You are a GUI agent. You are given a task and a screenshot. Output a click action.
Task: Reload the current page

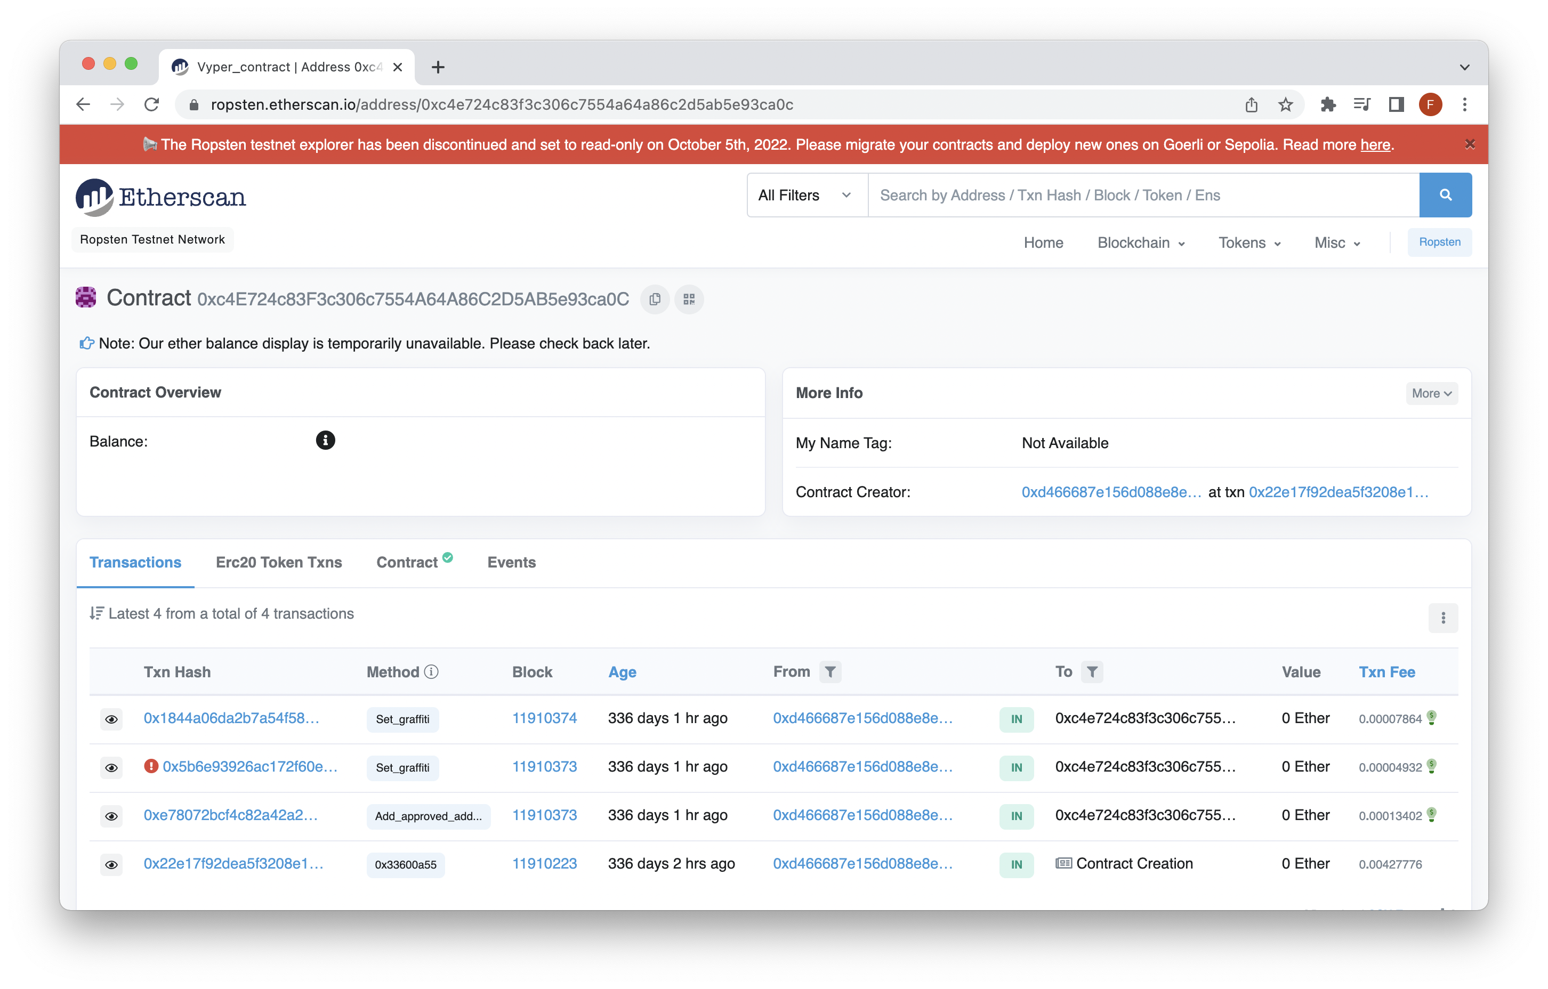coord(152,104)
